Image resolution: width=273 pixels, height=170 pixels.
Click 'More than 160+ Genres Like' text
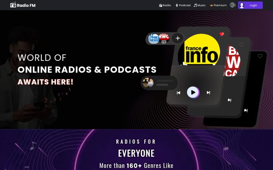click(x=136, y=165)
